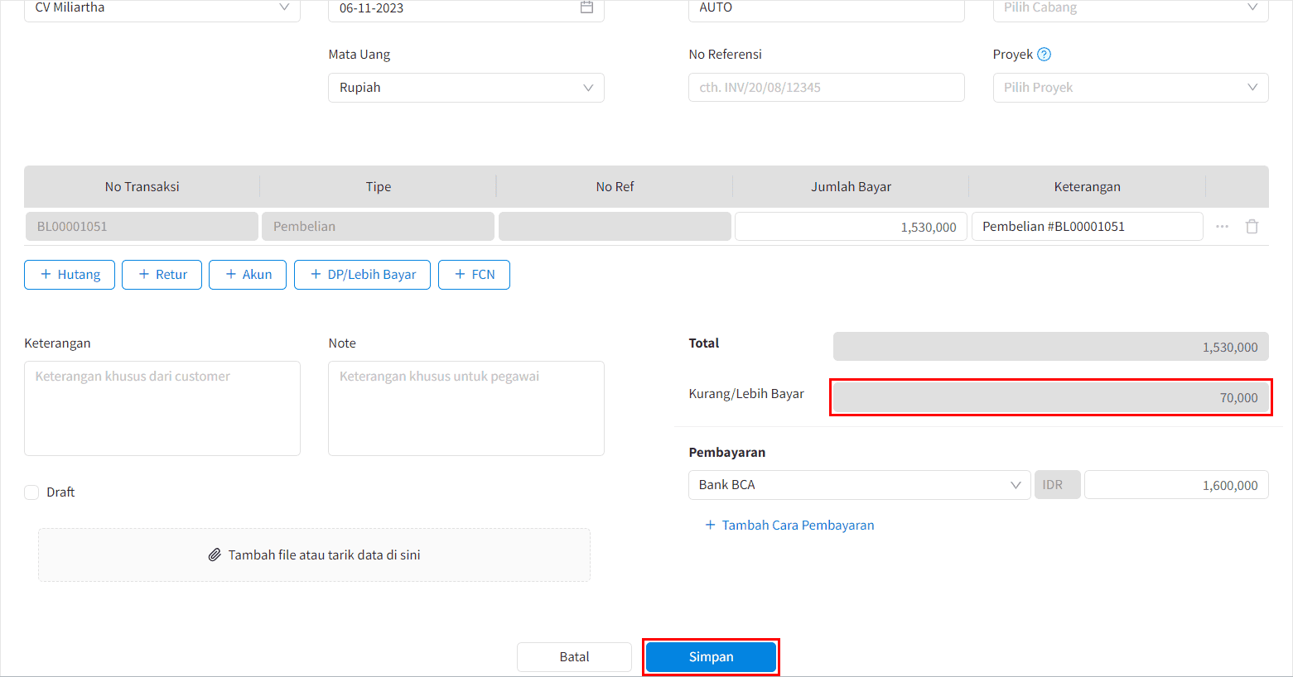Edit Jumlah Bayar value 1,530,000
1293x677 pixels.
pyautogui.click(x=851, y=227)
